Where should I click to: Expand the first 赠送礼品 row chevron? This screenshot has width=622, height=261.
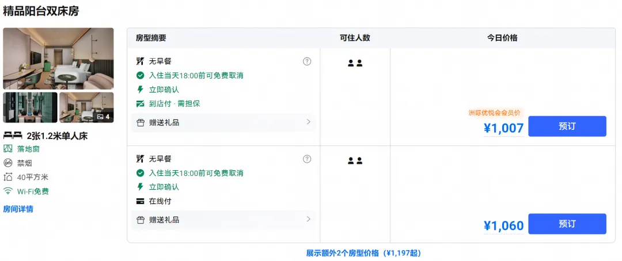click(308, 122)
